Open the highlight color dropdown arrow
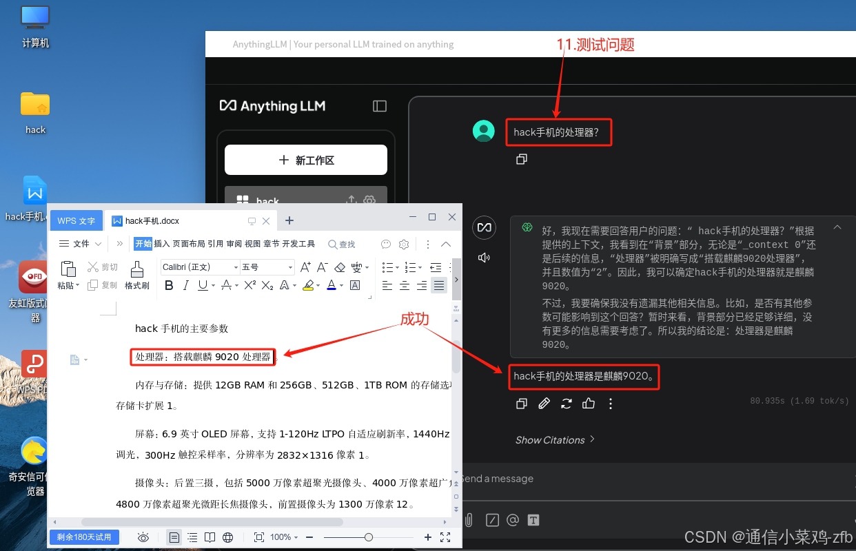This screenshot has height=551, width=856. click(318, 285)
